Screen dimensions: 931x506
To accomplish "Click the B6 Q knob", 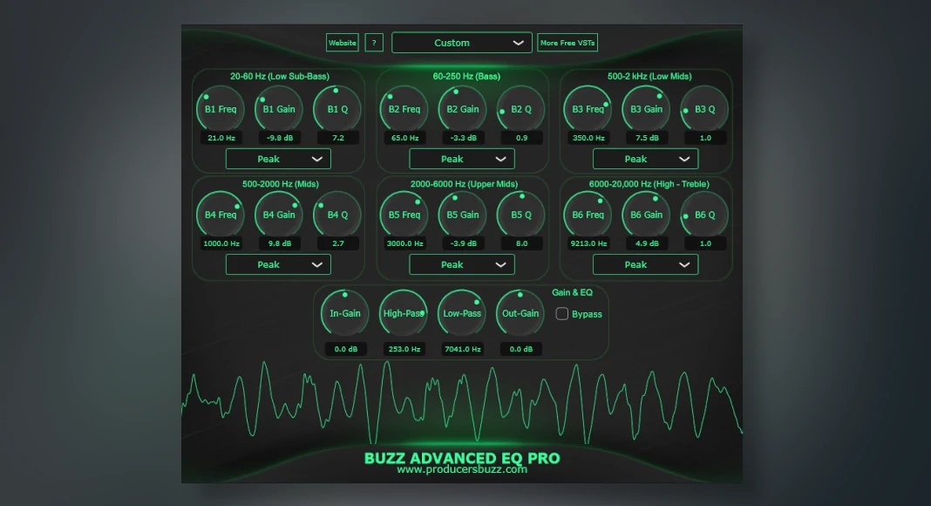I will coord(704,215).
